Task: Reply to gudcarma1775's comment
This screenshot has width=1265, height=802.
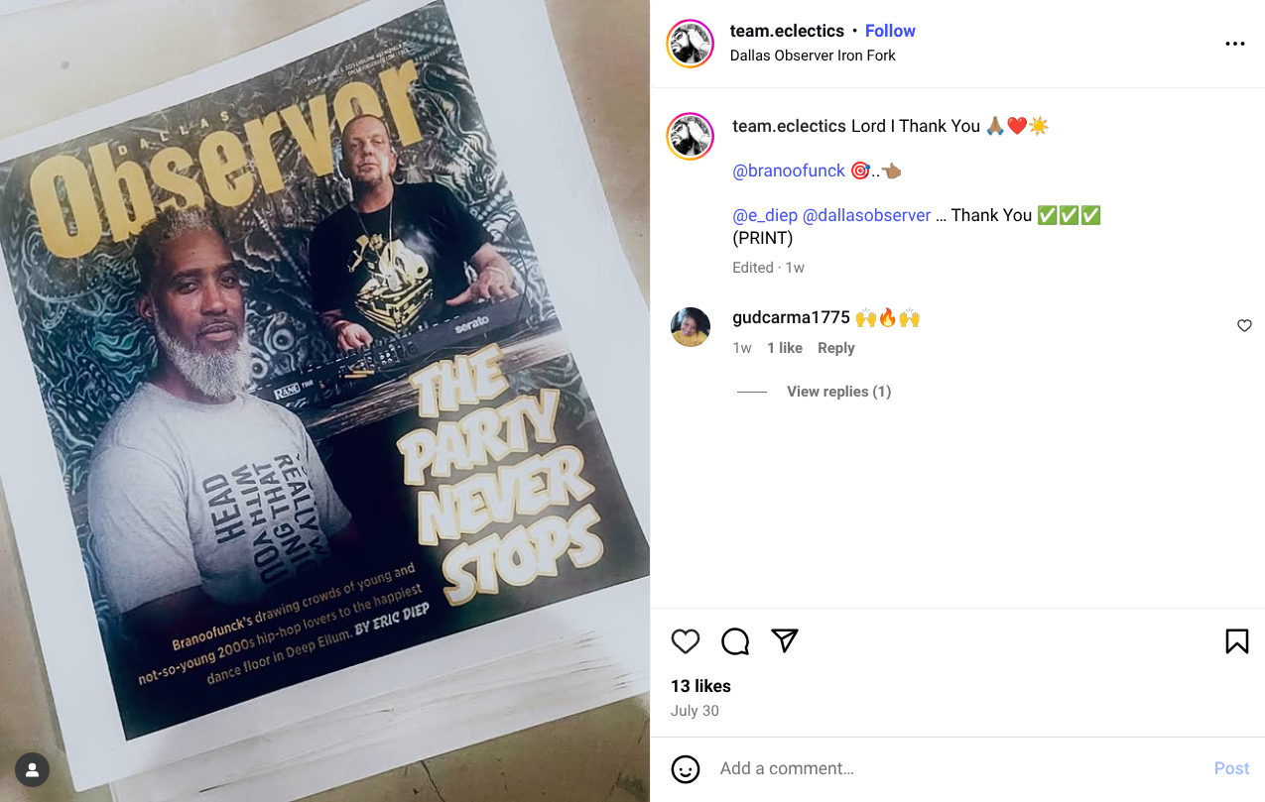Action: (835, 348)
